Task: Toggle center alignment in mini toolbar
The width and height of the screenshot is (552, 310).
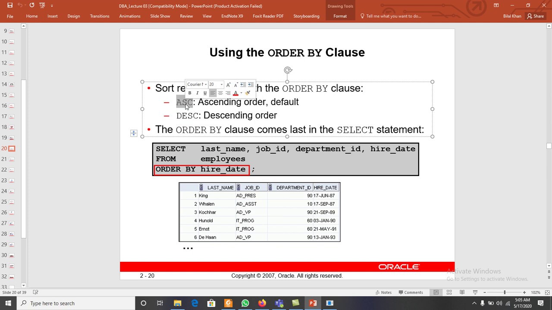Action: click(x=220, y=93)
